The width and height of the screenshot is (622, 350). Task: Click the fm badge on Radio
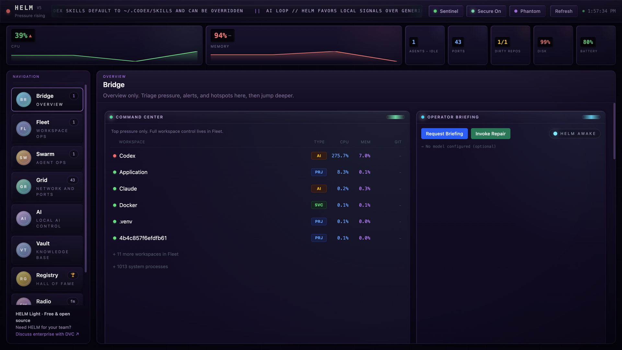click(73, 301)
